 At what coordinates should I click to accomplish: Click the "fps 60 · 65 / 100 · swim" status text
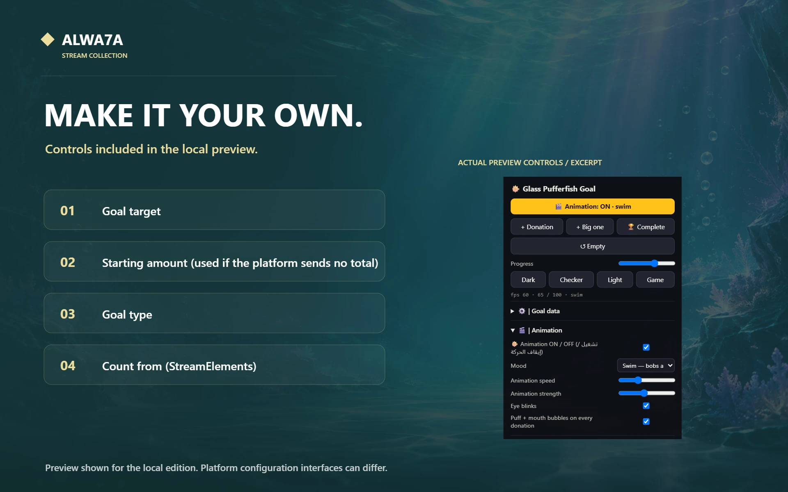tap(546, 295)
